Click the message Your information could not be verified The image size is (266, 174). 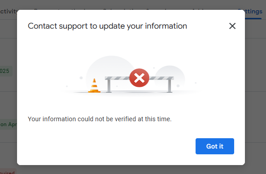point(100,119)
